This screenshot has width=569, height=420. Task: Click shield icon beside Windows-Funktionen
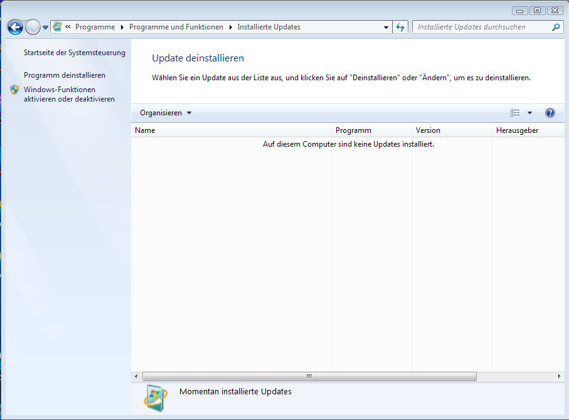coord(14,90)
